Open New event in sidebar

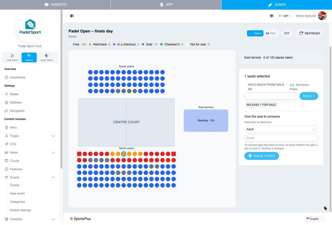pos(17,194)
